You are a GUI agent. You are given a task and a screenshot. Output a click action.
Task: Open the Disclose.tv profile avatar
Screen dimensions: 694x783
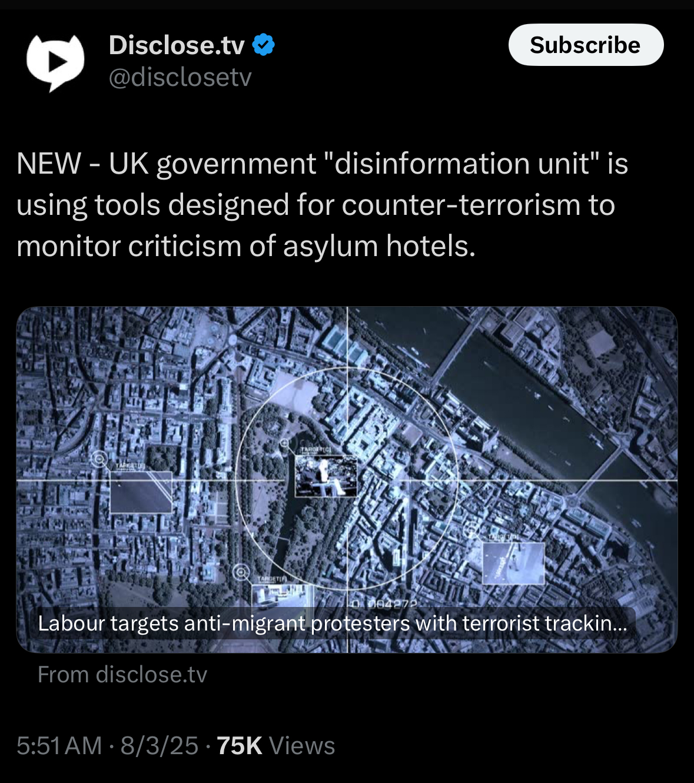click(55, 62)
